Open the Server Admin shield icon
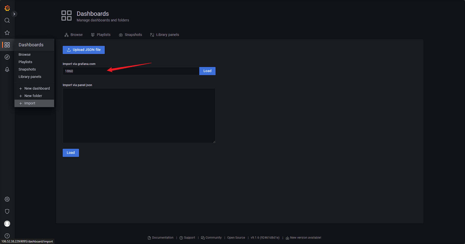Image resolution: width=465 pixels, height=244 pixels. pyautogui.click(x=7, y=211)
